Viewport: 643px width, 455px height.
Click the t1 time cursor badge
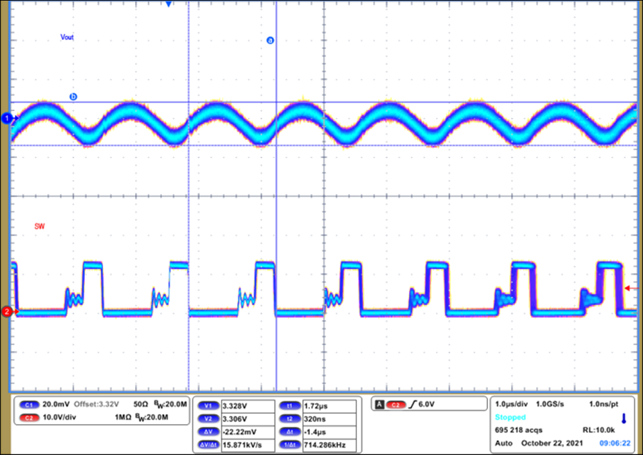(290, 406)
